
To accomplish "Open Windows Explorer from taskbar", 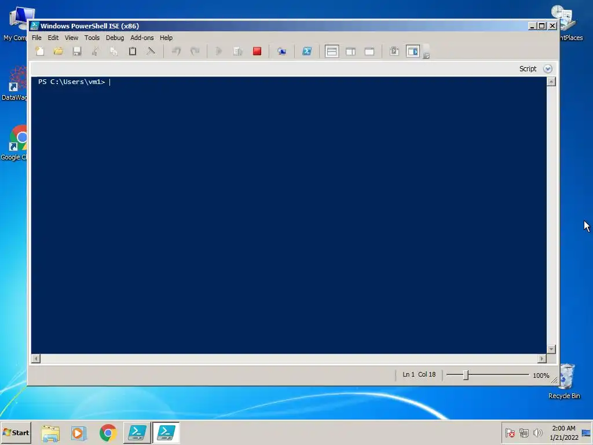I will pyautogui.click(x=50, y=433).
